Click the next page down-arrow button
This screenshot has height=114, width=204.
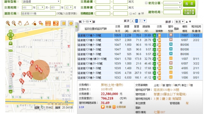(x=144, y=21)
